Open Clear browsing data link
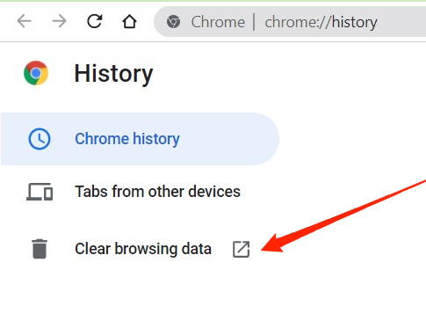This screenshot has width=426, height=321. tap(143, 249)
